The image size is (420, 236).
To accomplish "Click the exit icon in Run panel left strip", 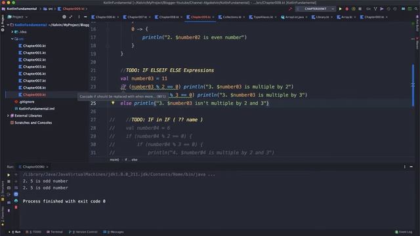I will point(9,194).
